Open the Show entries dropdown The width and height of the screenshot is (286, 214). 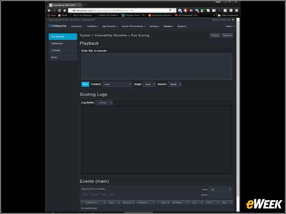click(220, 189)
